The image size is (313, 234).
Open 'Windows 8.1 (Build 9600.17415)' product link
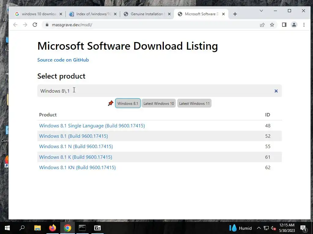tap(73, 136)
